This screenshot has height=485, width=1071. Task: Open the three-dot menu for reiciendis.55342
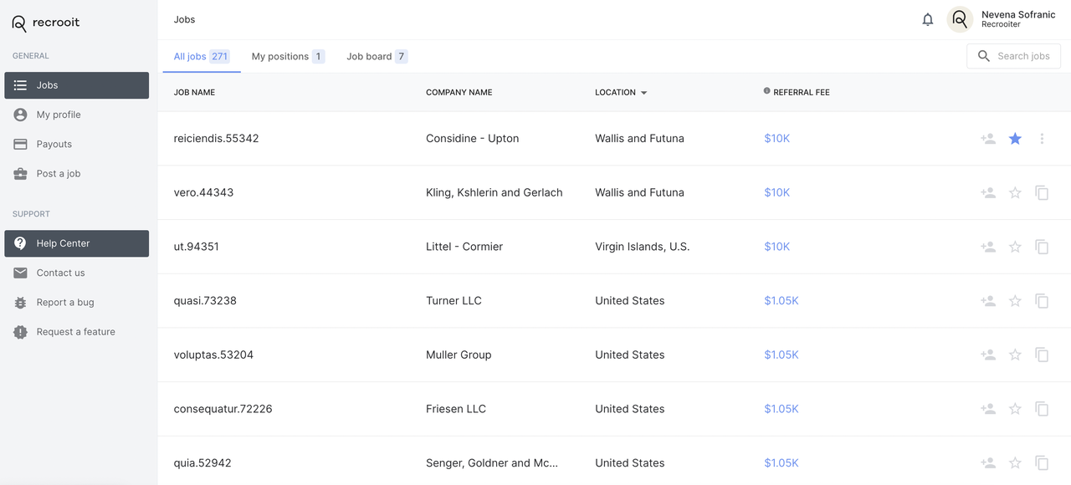tap(1042, 139)
